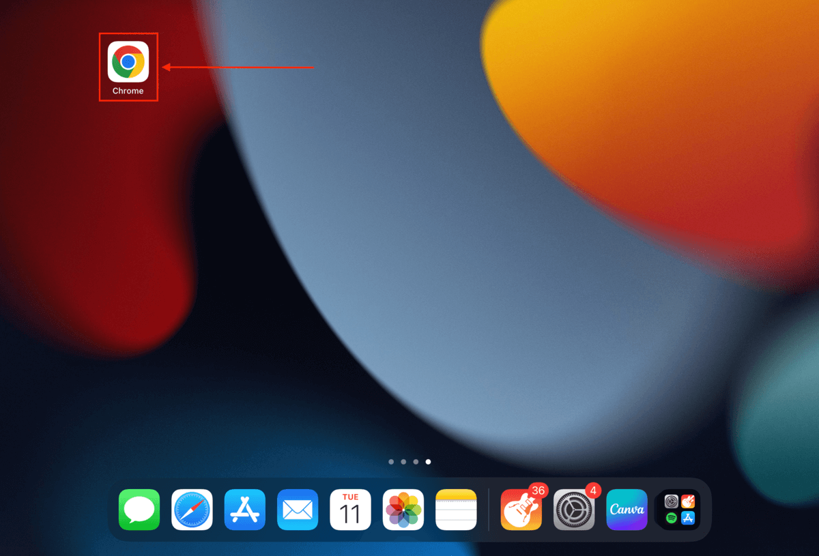Launch the Notes app
Screen dimensions: 819x556
click(x=455, y=509)
